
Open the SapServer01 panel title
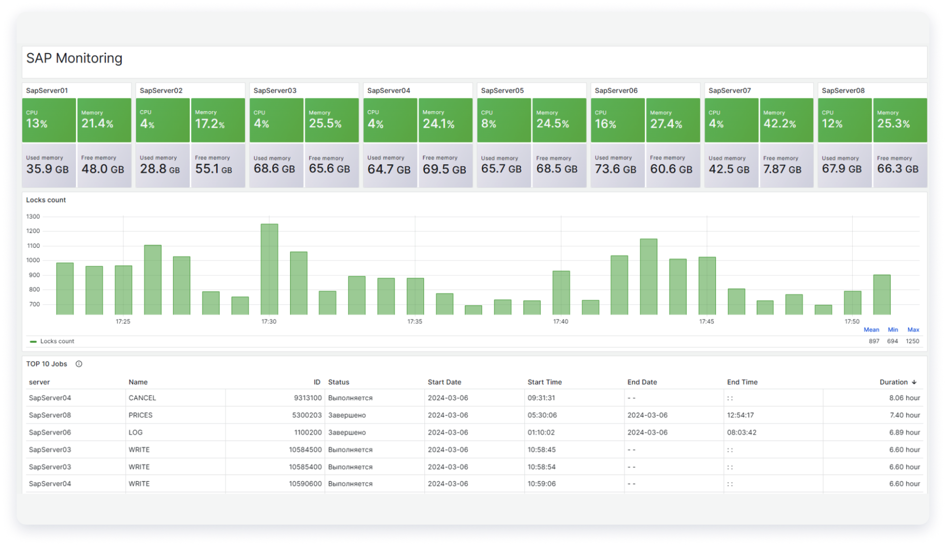47,90
